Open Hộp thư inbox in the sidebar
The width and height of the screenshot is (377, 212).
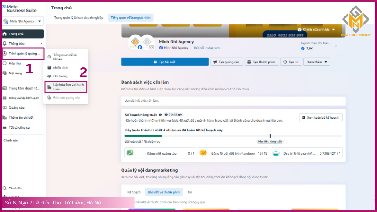[5, 63]
